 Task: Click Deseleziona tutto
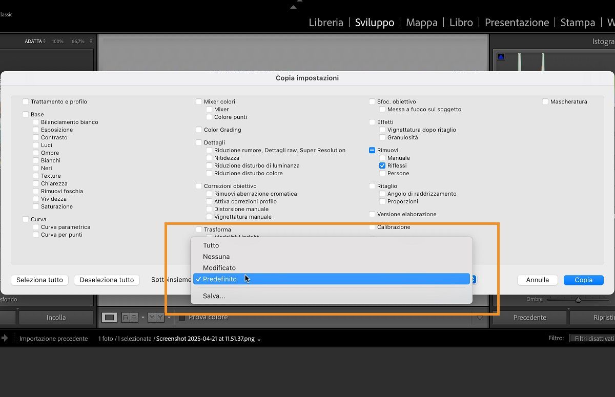click(x=107, y=280)
